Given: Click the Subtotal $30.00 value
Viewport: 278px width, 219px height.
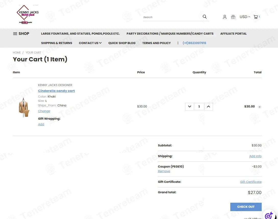Looking at the screenshot, I should tap(257, 145).
